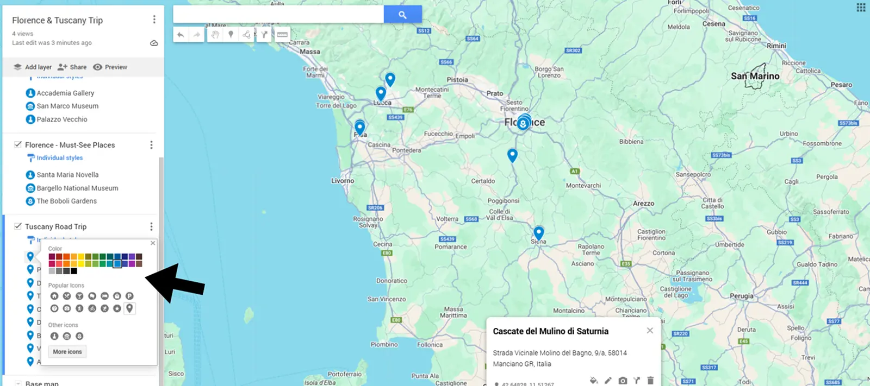The width and height of the screenshot is (870, 386).
Task: Select Santa Maria Novella in the list
Action: [x=67, y=175]
